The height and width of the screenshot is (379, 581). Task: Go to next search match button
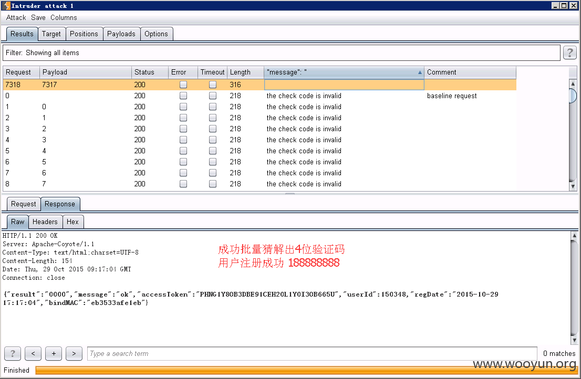click(x=74, y=353)
